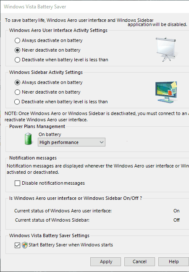Click 'Power Plans Management' group title
This screenshot has width=189, height=272.
37,126
